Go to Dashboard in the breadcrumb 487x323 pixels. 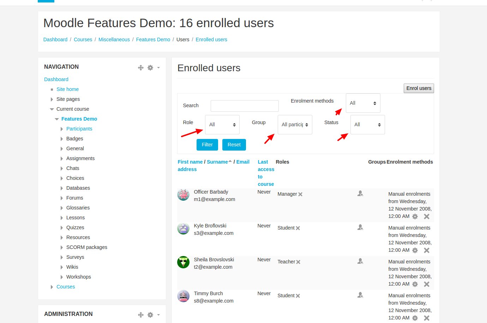[x=55, y=39]
